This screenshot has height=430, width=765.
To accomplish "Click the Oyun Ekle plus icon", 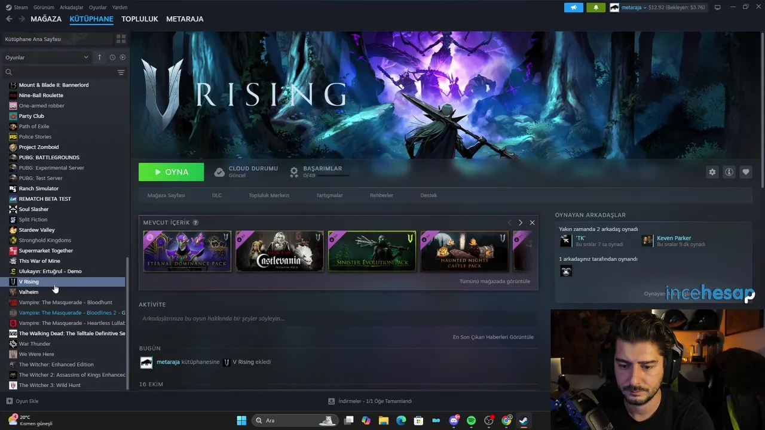I will [x=9, y=401].
